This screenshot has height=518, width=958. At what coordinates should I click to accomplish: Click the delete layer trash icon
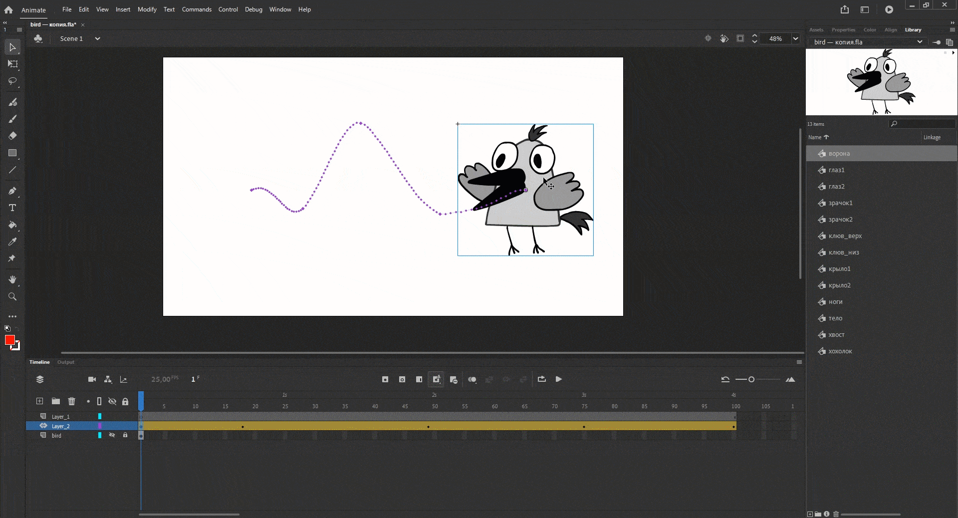click(71, 401)
